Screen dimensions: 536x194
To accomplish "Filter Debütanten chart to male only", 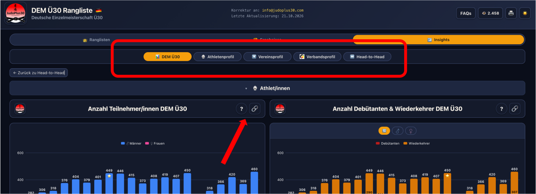I will point(398,131).
